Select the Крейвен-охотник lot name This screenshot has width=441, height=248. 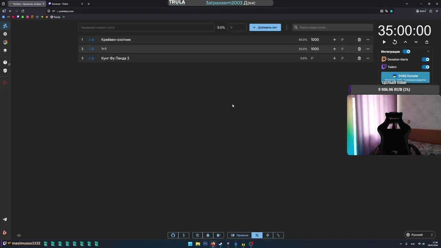click(116, 40)
